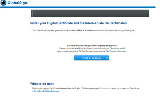Click the Install My Certificate button
Screen dimensions: 160x106
(x=91, y=58)
